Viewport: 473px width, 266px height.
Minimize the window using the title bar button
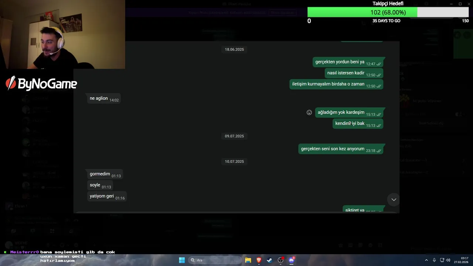(x=451, y=4)
